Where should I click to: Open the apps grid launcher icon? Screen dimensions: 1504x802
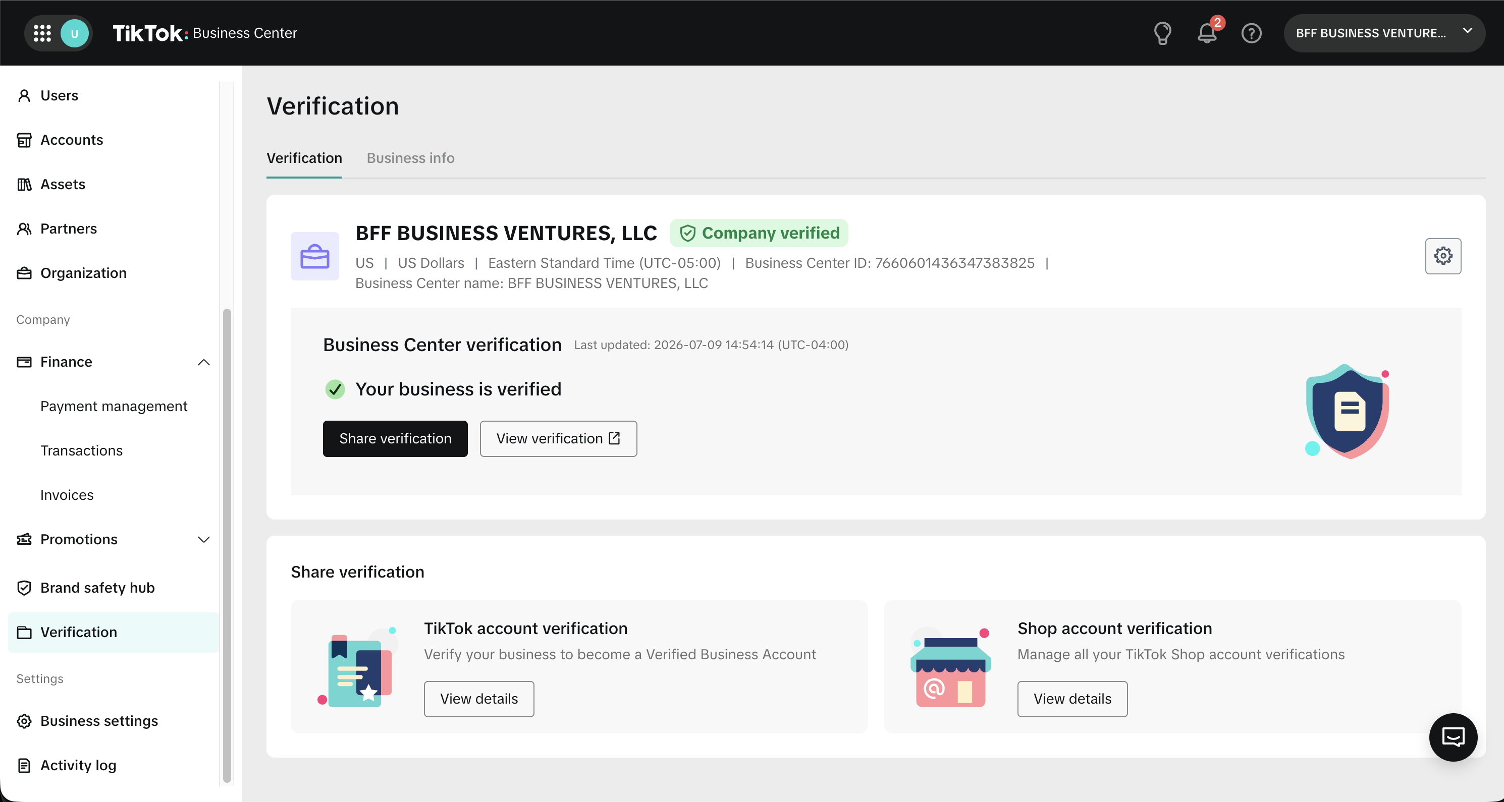[42, 33]
